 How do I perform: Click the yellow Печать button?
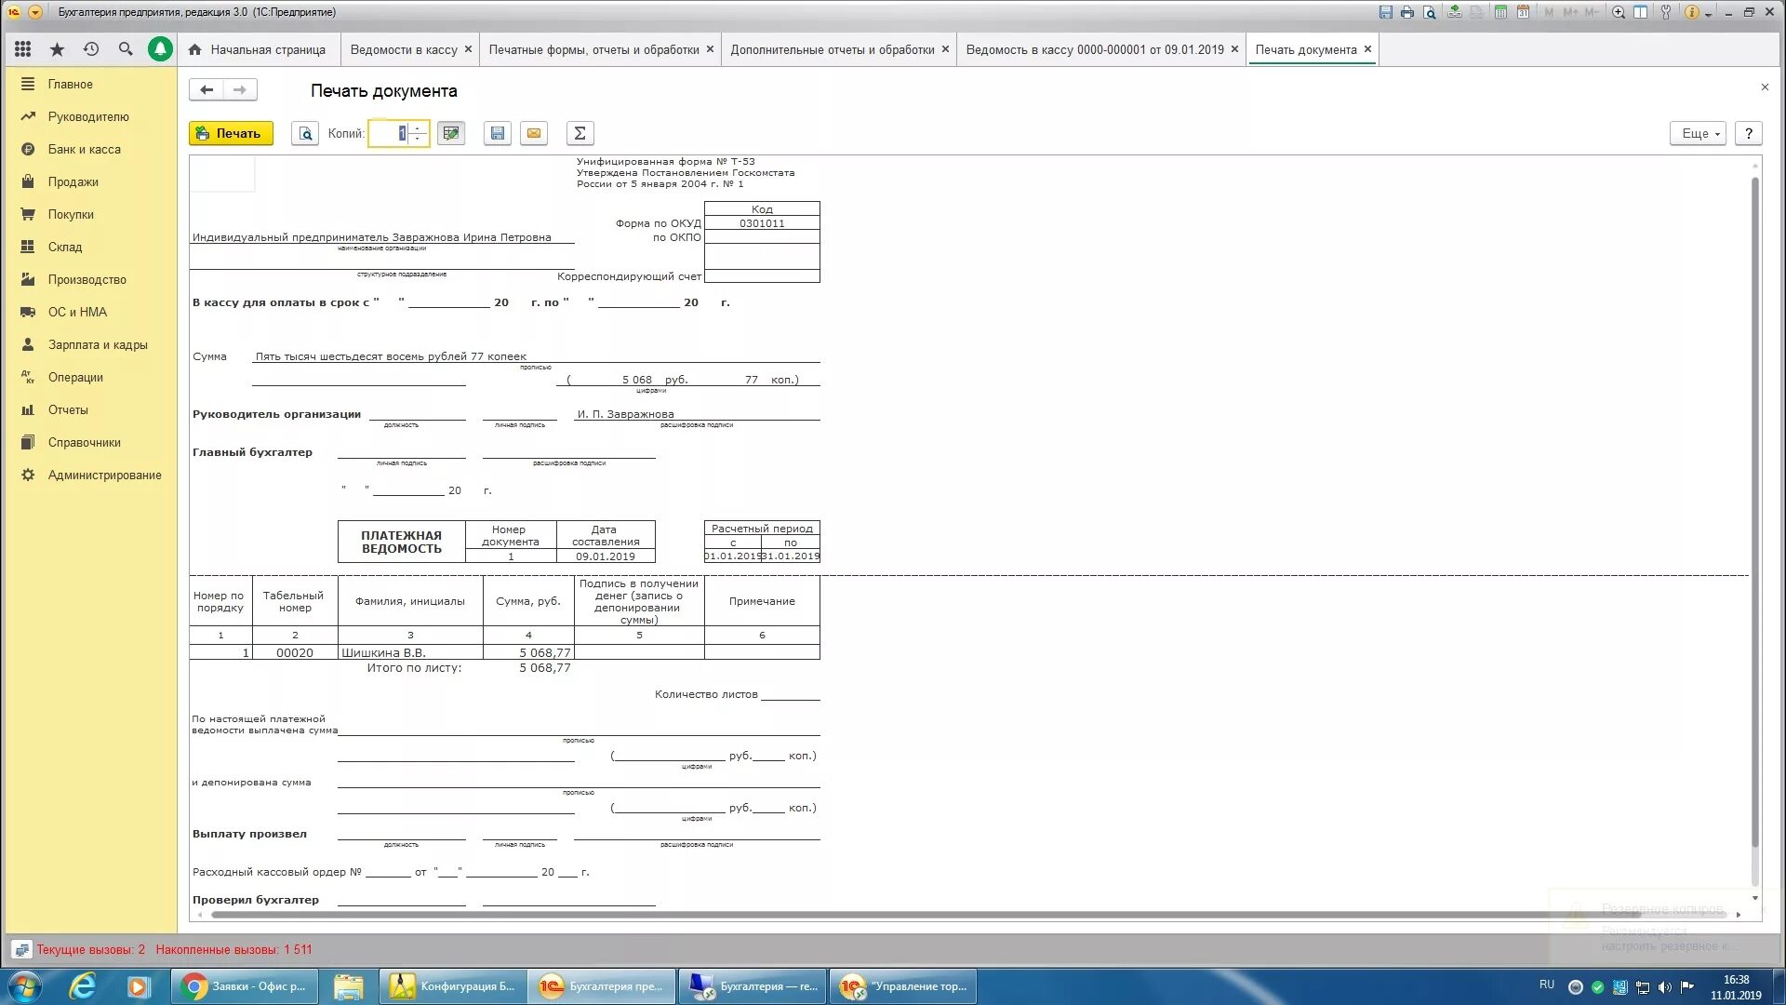(x=231, y=133)
